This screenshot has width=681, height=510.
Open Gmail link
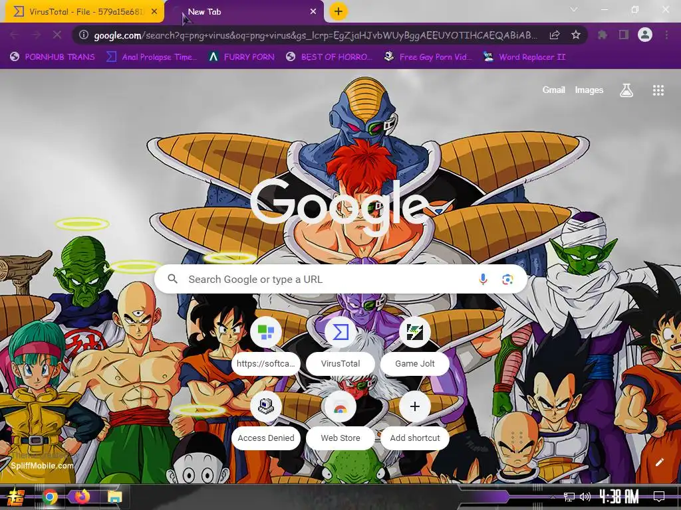(x=553, y=90)
